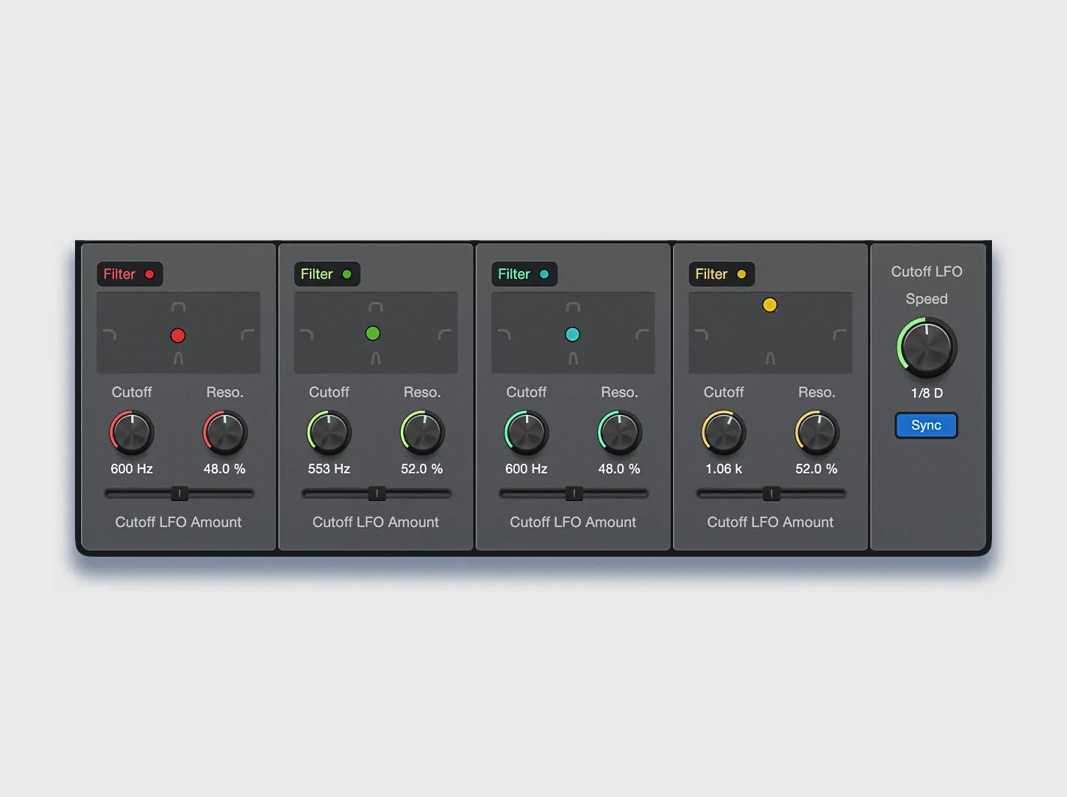1067x797 pixels.
Task: Select the green dot in its XY pad
Action: click(372, 332)
